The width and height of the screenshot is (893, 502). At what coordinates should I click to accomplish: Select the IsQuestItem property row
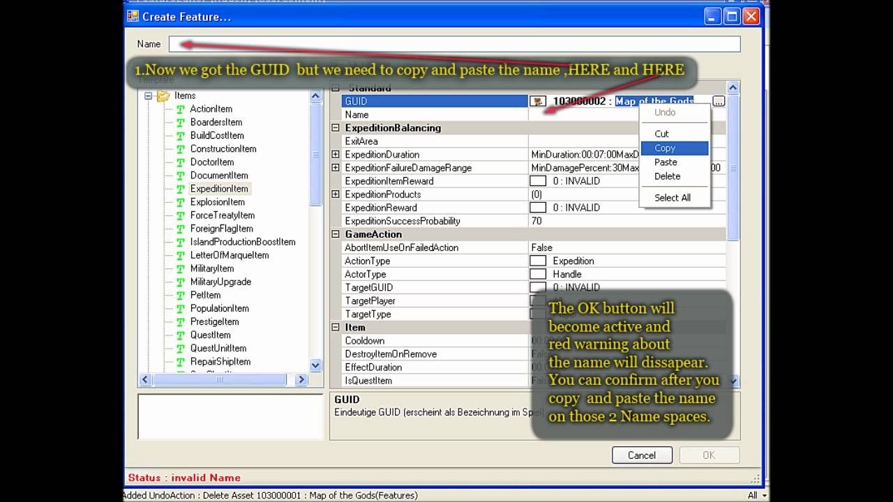[x=534, y=380]
